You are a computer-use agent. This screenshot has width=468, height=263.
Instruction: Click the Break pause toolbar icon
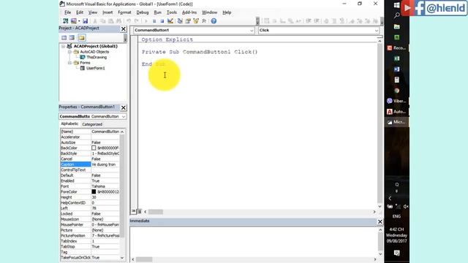point(154,21)
